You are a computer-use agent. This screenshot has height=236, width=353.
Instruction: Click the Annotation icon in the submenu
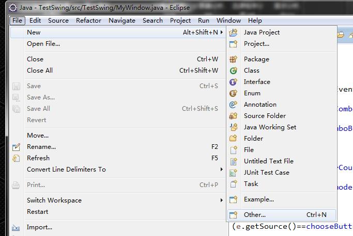(234, 105)
